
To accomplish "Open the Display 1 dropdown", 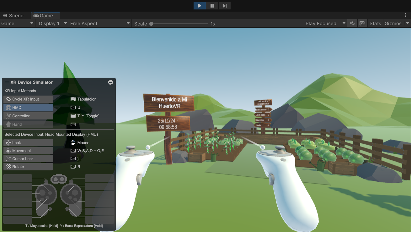I will [52, 24].
